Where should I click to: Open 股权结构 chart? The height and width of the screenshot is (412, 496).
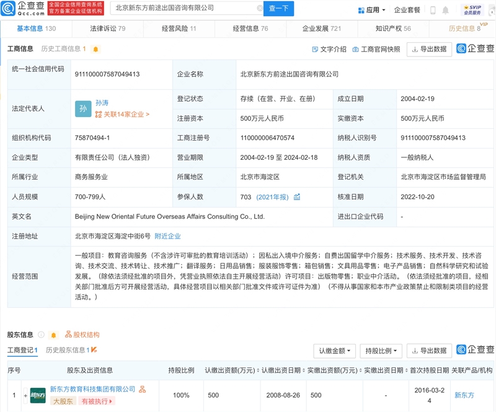pyautogui.click(x=82, y=335)
